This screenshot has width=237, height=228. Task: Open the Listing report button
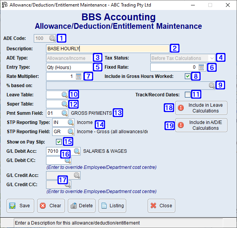pyautogui.click(x=112, y=206)
